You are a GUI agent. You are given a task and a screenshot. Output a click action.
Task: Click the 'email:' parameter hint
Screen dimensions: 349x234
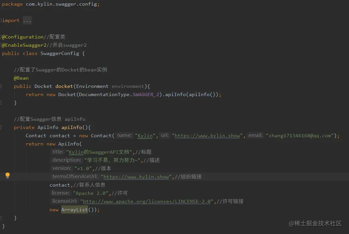(255, 135)
